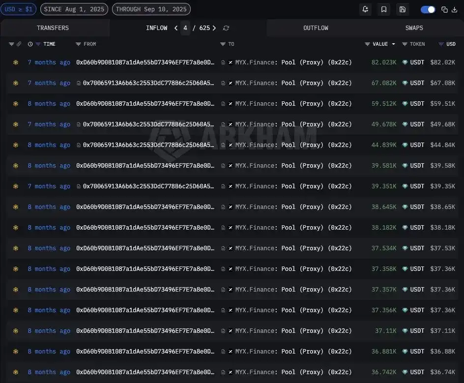Click the USDT label in the 37.534K row
The height and width of the screenshot is (383, 464).
tap(417, 248)
